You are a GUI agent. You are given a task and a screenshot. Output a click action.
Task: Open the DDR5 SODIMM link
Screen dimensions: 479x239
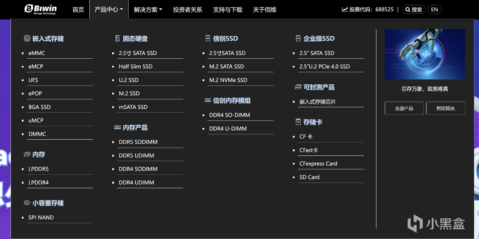(138, 142)
